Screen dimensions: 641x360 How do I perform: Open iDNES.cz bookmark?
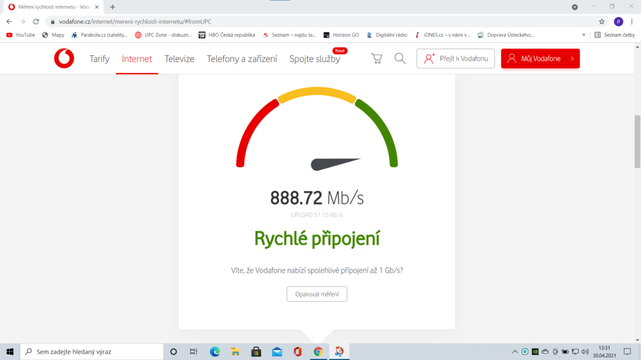click(x=442, y=35)
